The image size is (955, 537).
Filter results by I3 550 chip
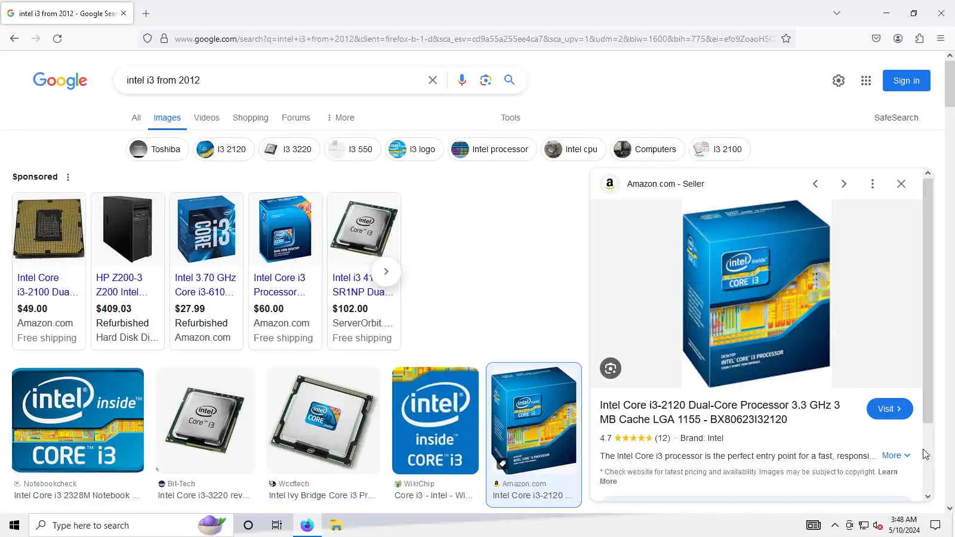[353, 149]
